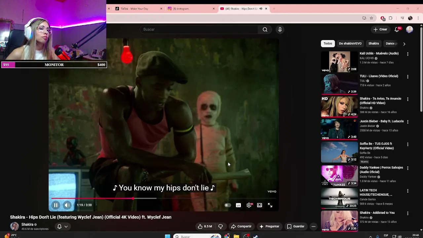Seek using the video progress bar
This screenshot has height=238, width=423.
click(164, 198)
